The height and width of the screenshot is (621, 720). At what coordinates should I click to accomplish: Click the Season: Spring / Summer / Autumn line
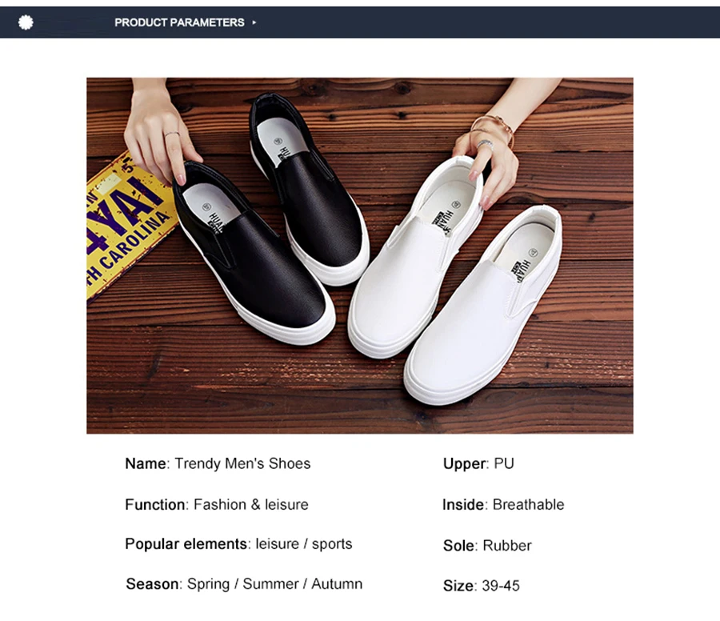click(244, 584)
